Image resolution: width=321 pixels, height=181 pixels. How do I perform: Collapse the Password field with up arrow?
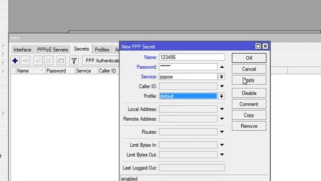pos(222,67)
